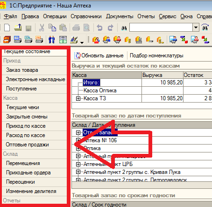Click the Print preview icon
Image resolution: width=212 pixels, height=207 pixels.
pyautogui.click(x=86, y=28)
